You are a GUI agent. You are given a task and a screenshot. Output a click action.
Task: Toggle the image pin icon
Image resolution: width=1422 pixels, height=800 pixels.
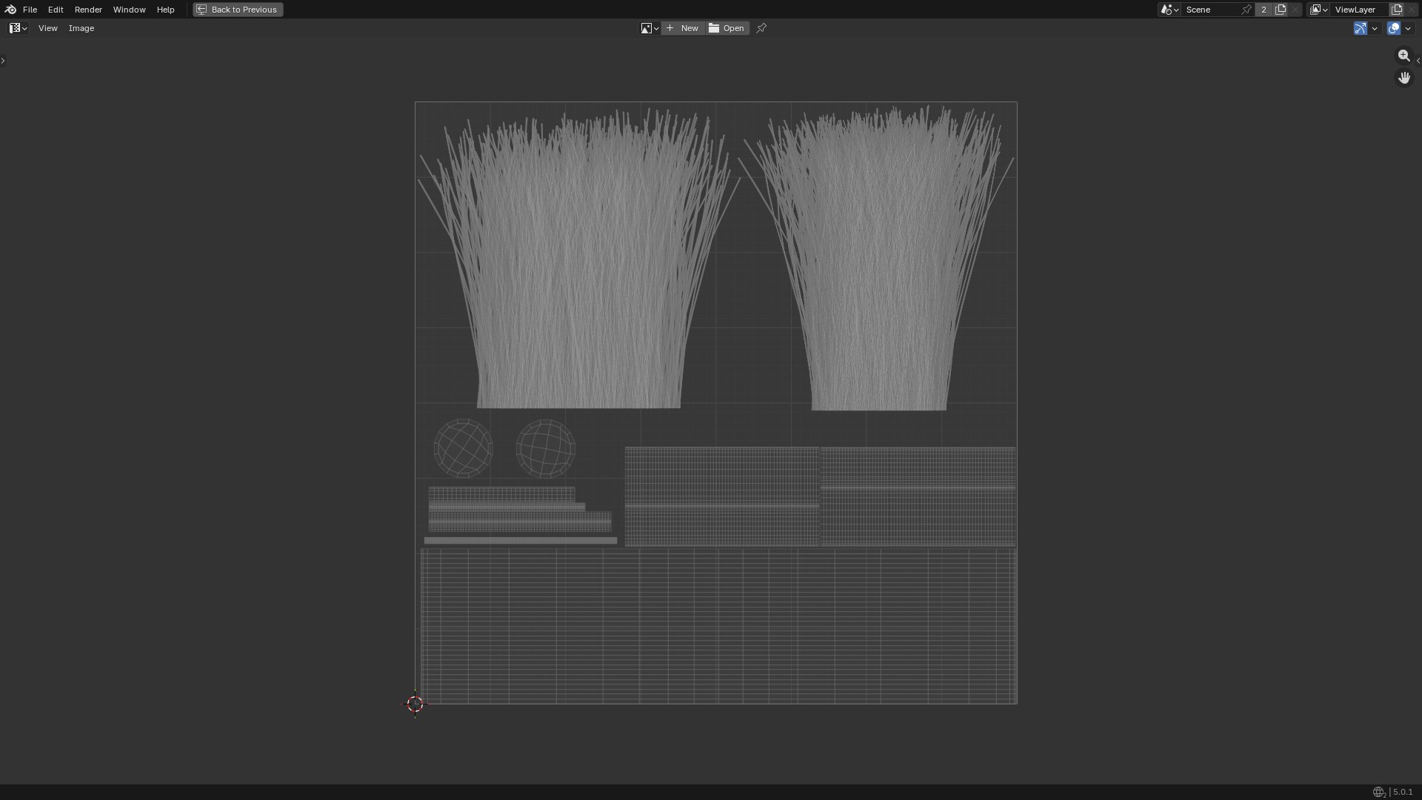761,28
